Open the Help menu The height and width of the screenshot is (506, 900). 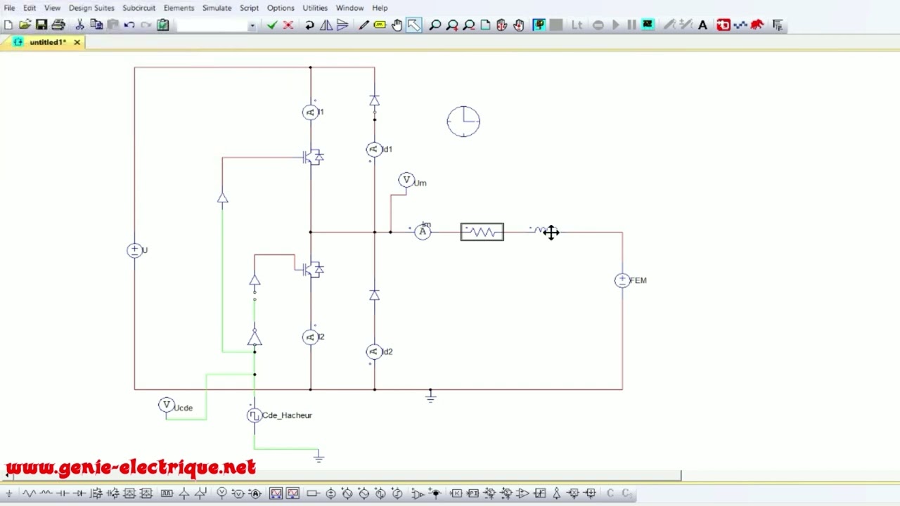point(380,8)
